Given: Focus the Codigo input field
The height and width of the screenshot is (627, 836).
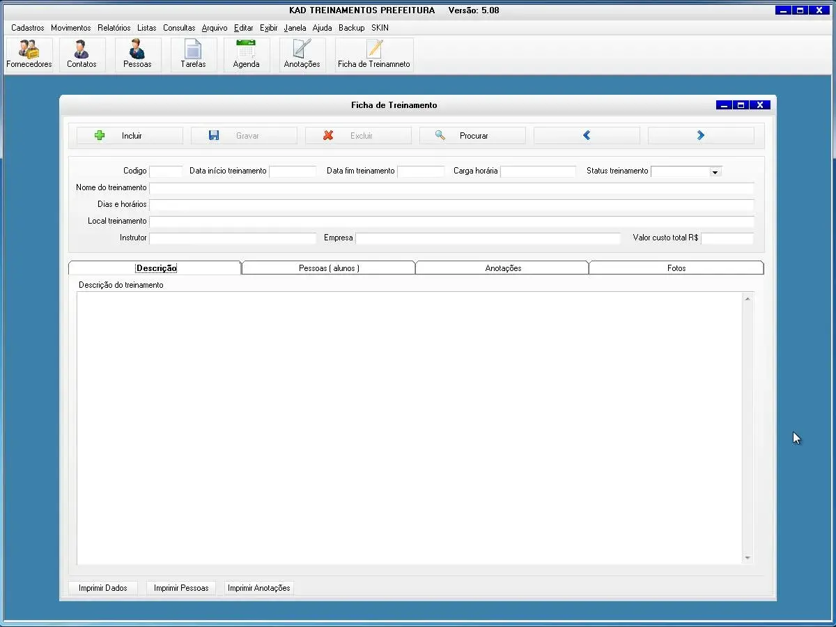Looking at the screenshot, I should click(166, 171).
